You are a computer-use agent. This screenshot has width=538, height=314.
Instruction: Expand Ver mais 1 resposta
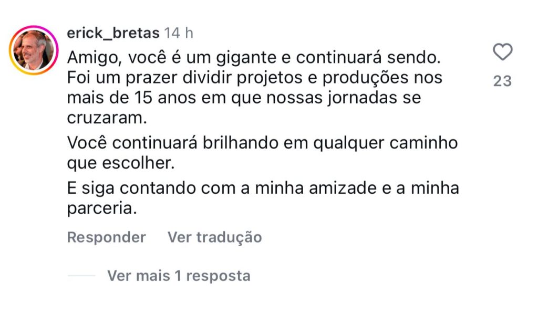(x=179, y=276)
